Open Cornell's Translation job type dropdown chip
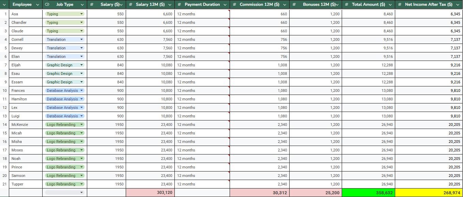Screen dimensions: 463x197 (x=65, y=39)
